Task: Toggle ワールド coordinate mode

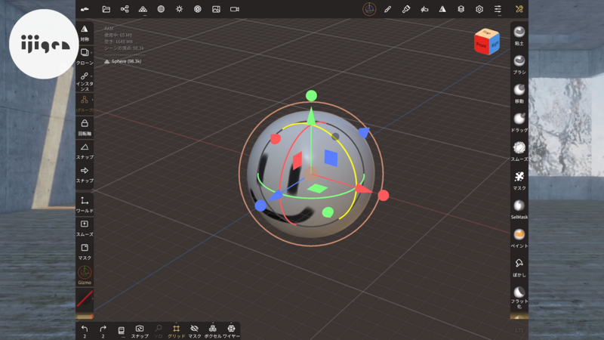Action: pyautogui.click(x=85, y=204)
